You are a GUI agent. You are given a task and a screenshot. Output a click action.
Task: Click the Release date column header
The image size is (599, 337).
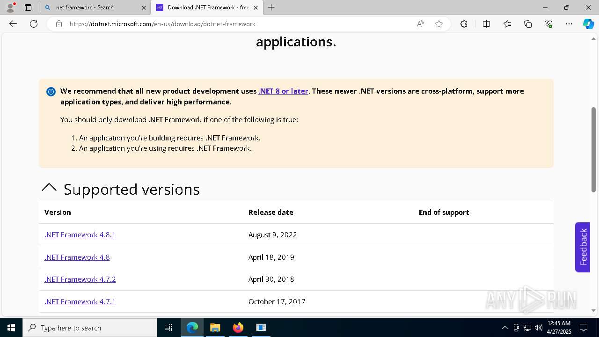point(271,212)
